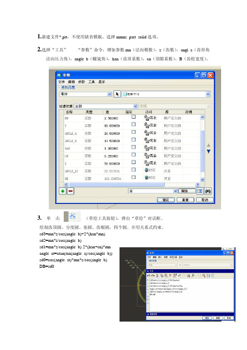Viewport: 247px width, 350px height.
Task: Check the 指定 box for MN row
Action: click(133, 117)
